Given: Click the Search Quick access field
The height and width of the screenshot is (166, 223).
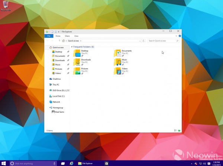Looking at the screenshot, I should [162, 40].
